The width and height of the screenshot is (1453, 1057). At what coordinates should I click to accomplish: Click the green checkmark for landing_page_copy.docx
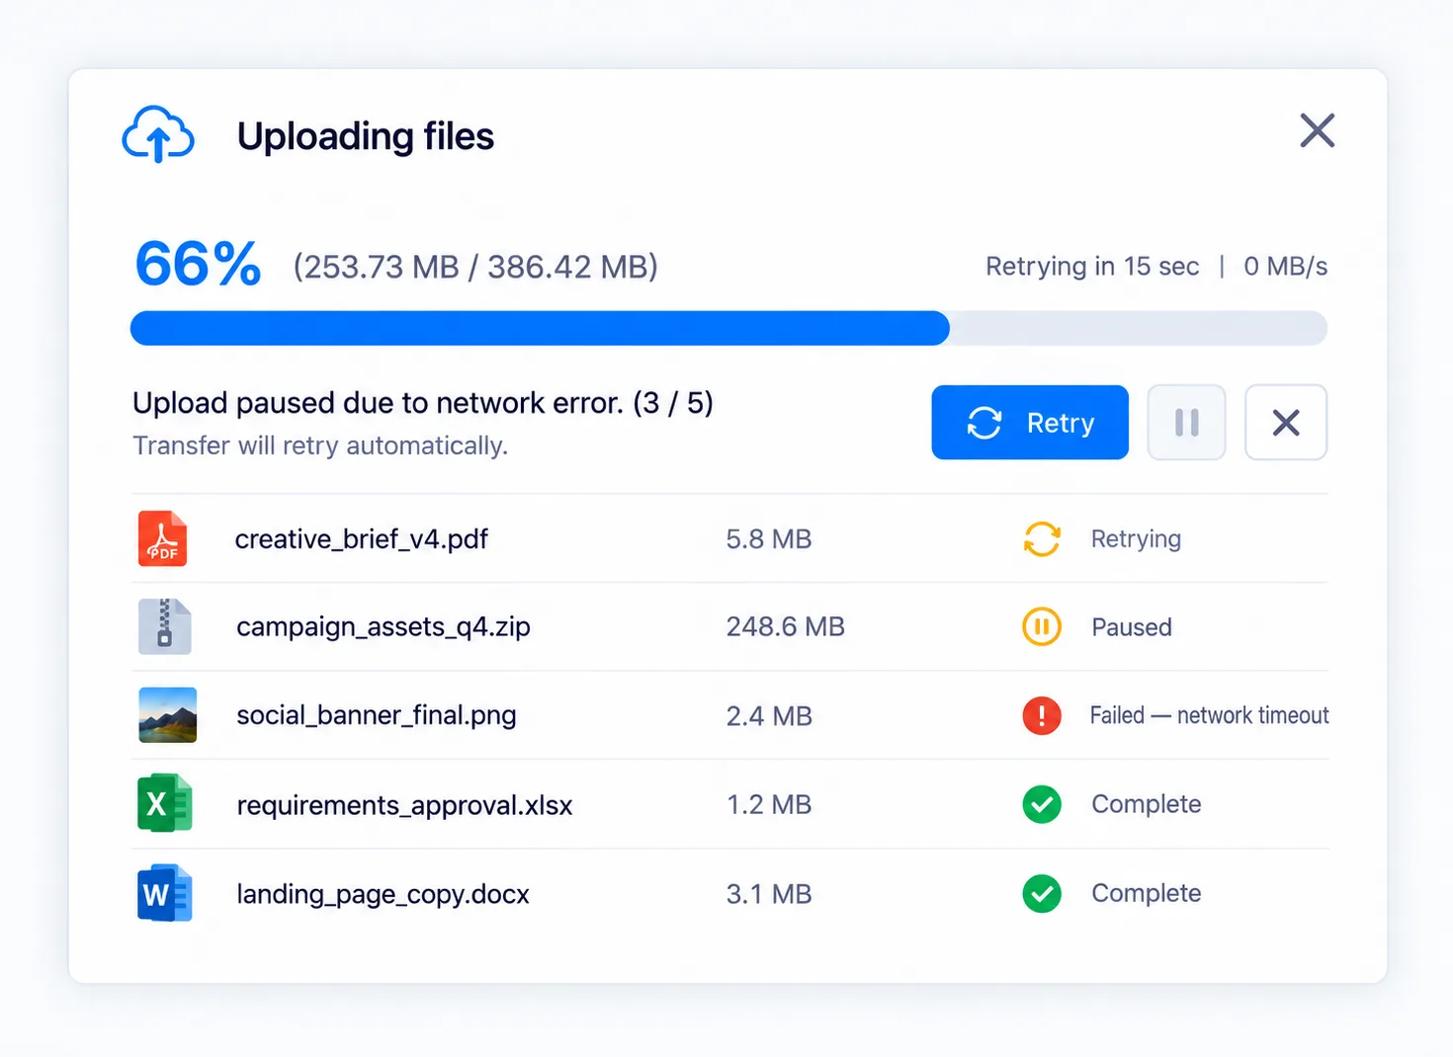(1042, 893)
